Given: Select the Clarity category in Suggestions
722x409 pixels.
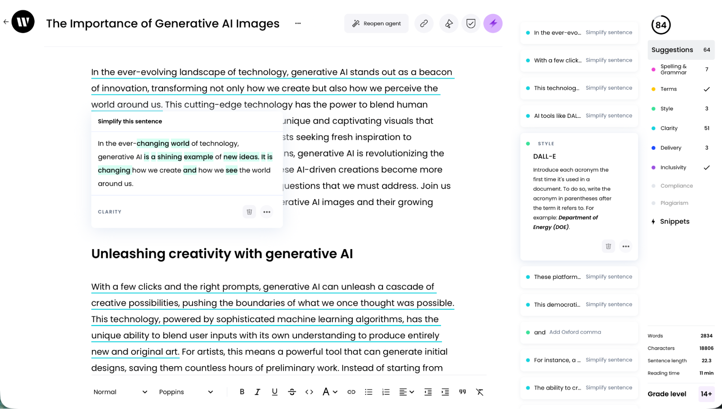Looking at the screenshot, I should [669, 128].
